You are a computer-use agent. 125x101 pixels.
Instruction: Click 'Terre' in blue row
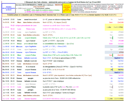click(x=19, y=73)
